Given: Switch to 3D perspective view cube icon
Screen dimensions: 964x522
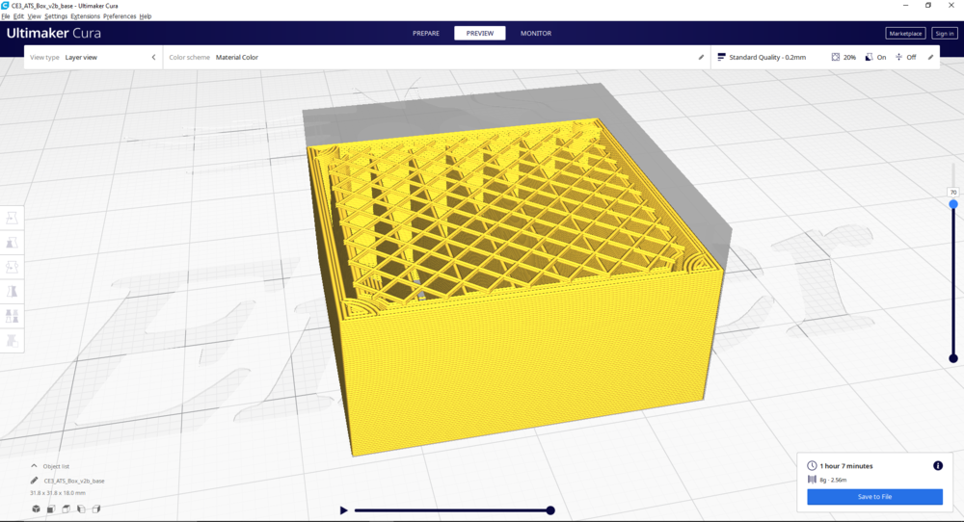Looking at the screenshot, I should [37, 509].
